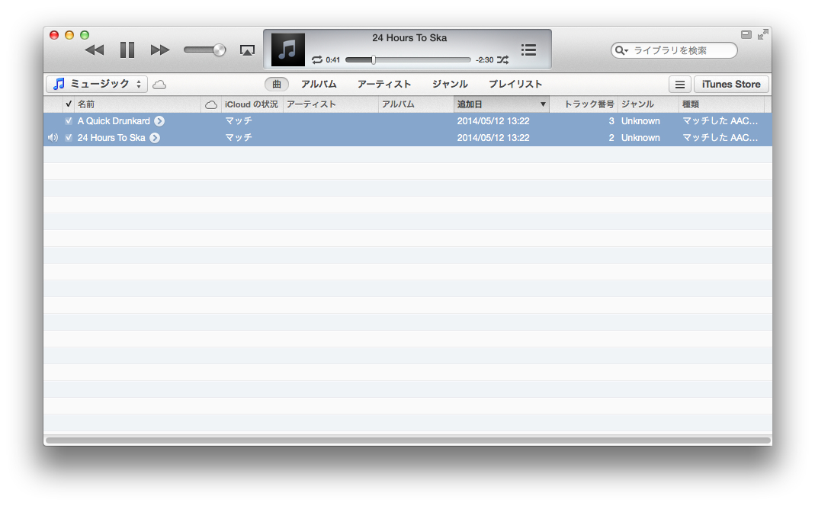Click the volume slider knob
815x506 pixels.
click(220, 50)
